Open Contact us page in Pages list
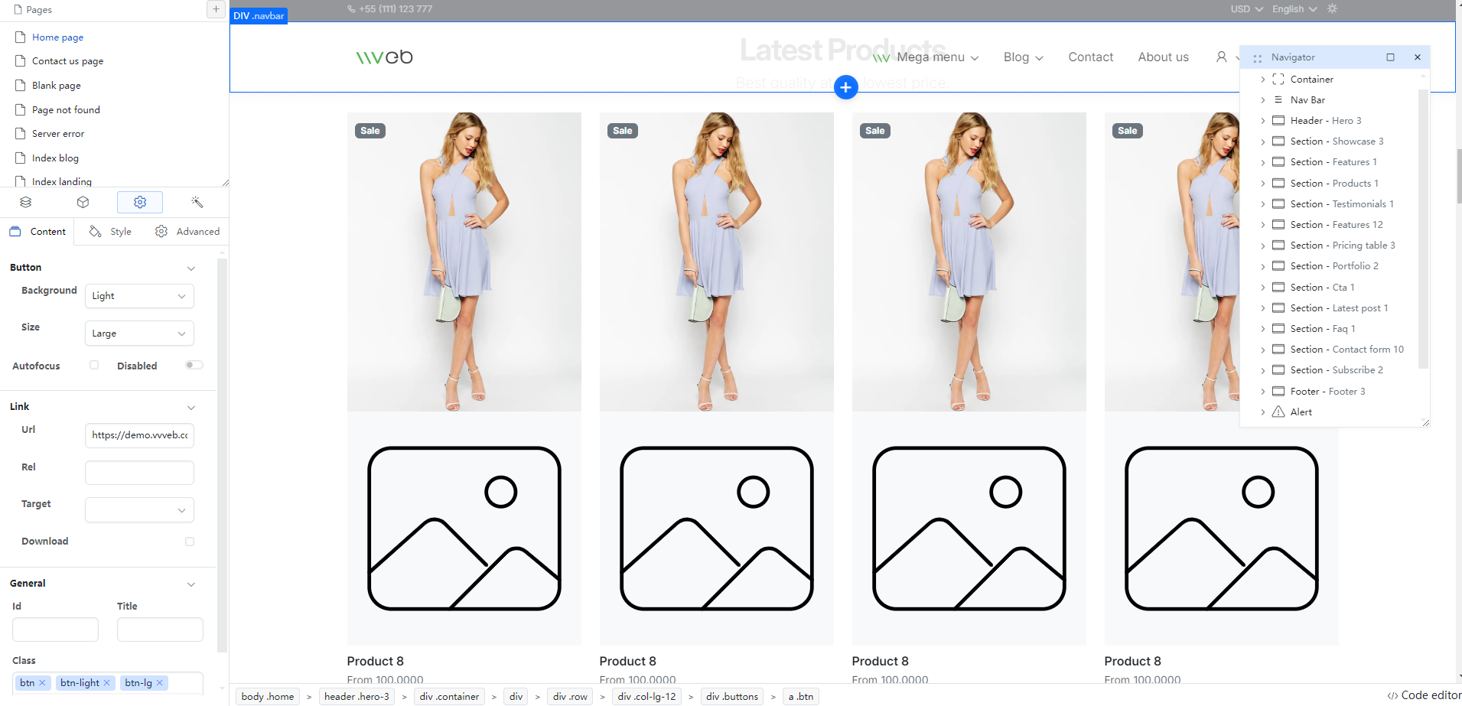The image size is (1462, 706). (x=67, y=61)
